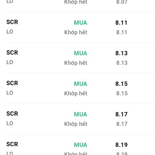Tap Khớp hết status of the 8.11 order
This screenshot has width=155, height=155.
point(76,33)
